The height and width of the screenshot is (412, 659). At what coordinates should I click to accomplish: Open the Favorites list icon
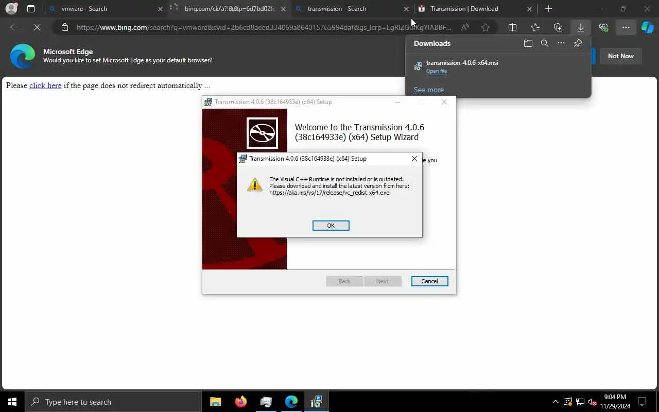(x=535, y=27)
